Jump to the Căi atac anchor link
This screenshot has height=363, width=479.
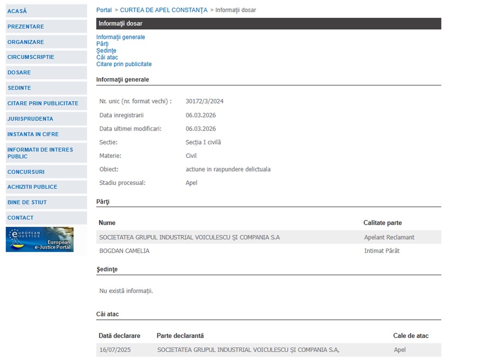click(x=107, y=57)
